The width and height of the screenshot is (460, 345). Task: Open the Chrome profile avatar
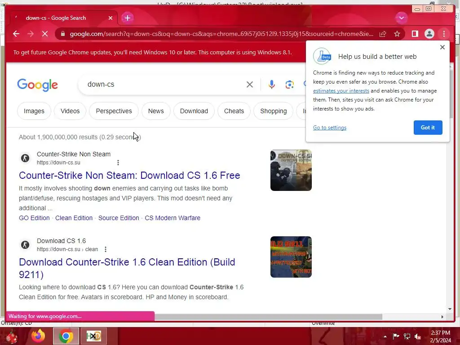pos(429,34)
